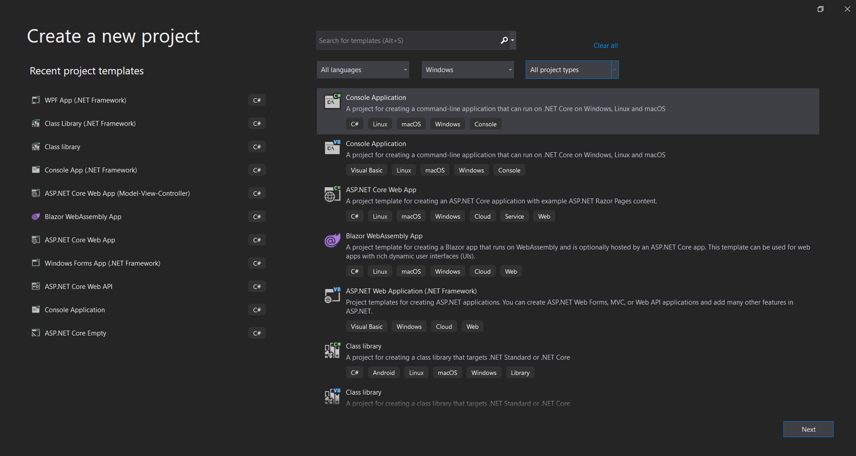The image size is (856, 456).
Task: Click the Console tag under C# Console Application
Action: click(485, 124)
